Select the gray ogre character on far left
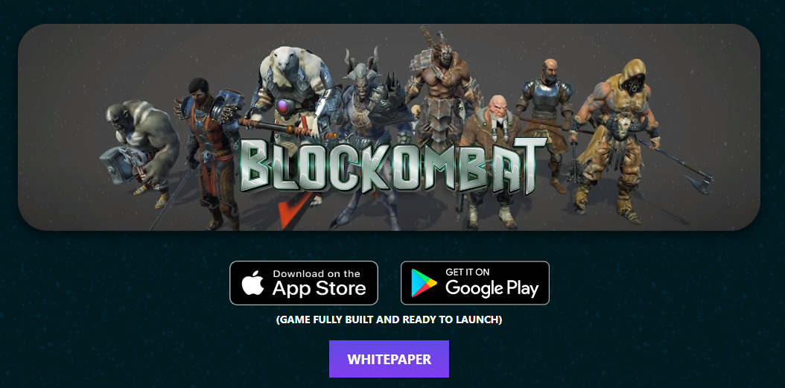 click(x=142, y=150)
